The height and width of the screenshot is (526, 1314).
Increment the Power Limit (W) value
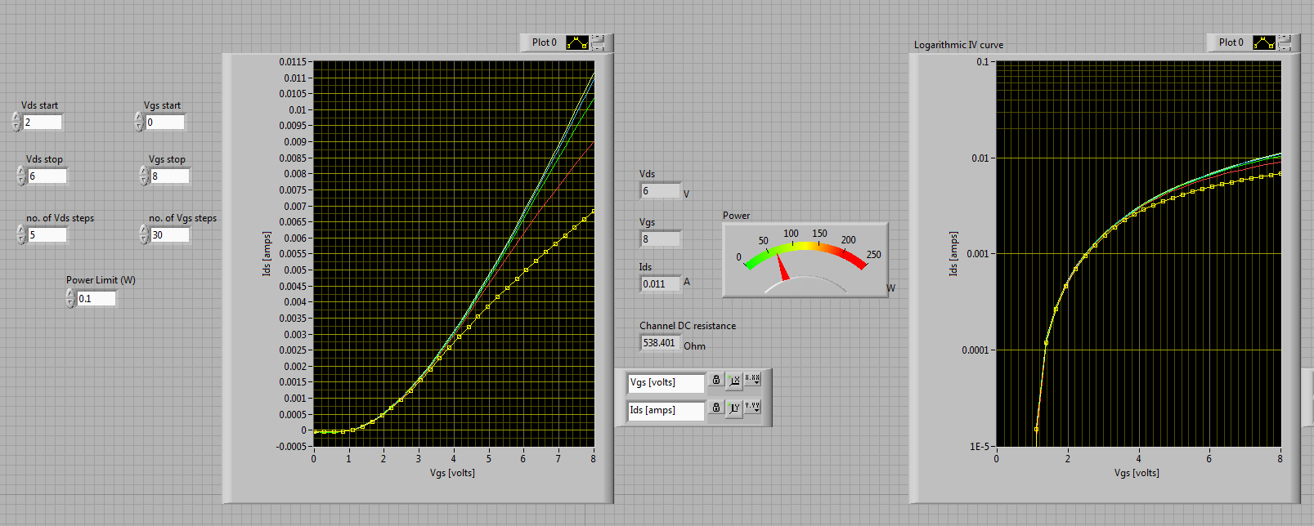[70, 294]
